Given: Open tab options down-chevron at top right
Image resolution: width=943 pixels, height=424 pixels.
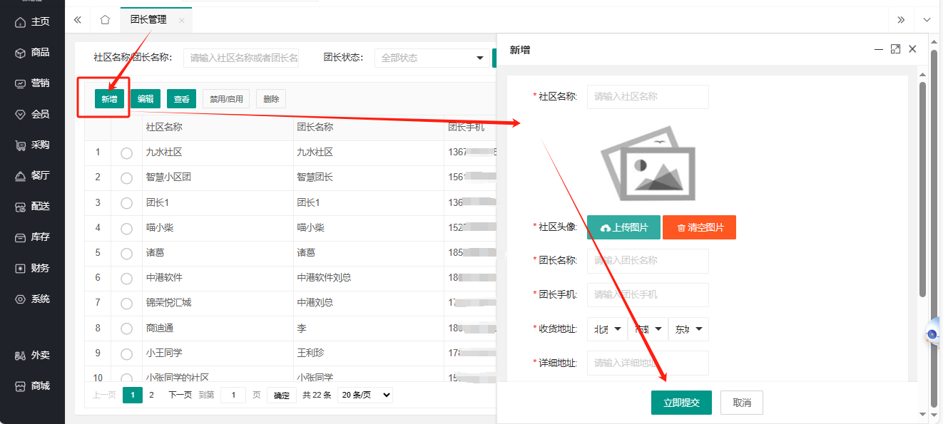Looking at the screenshot, I should [x=927, y=20].
